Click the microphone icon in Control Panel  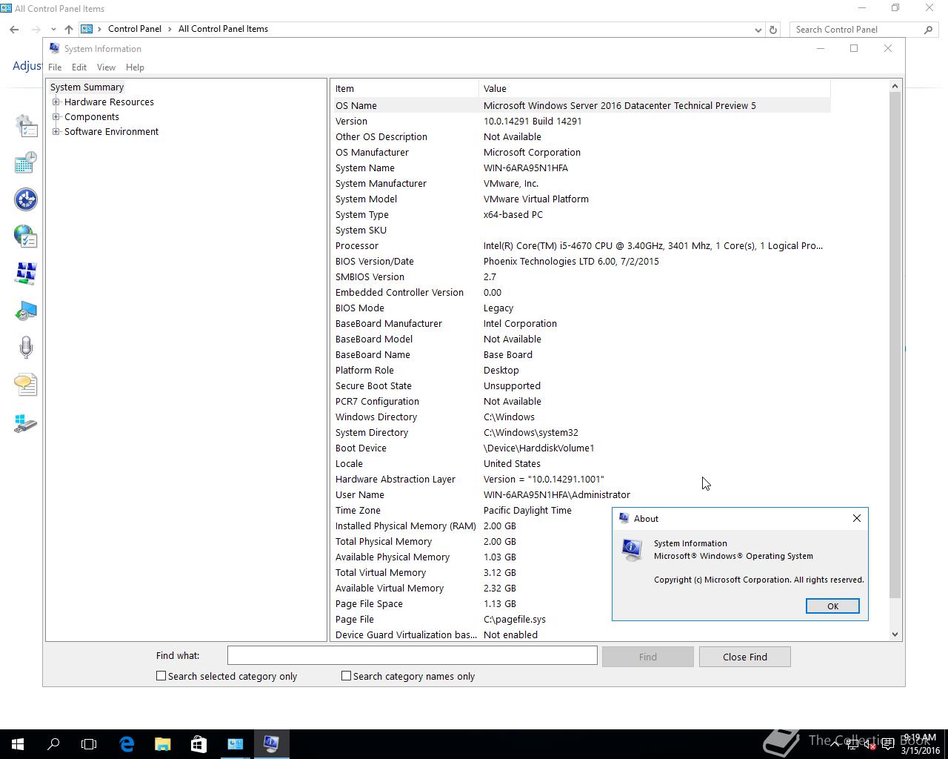26,348
